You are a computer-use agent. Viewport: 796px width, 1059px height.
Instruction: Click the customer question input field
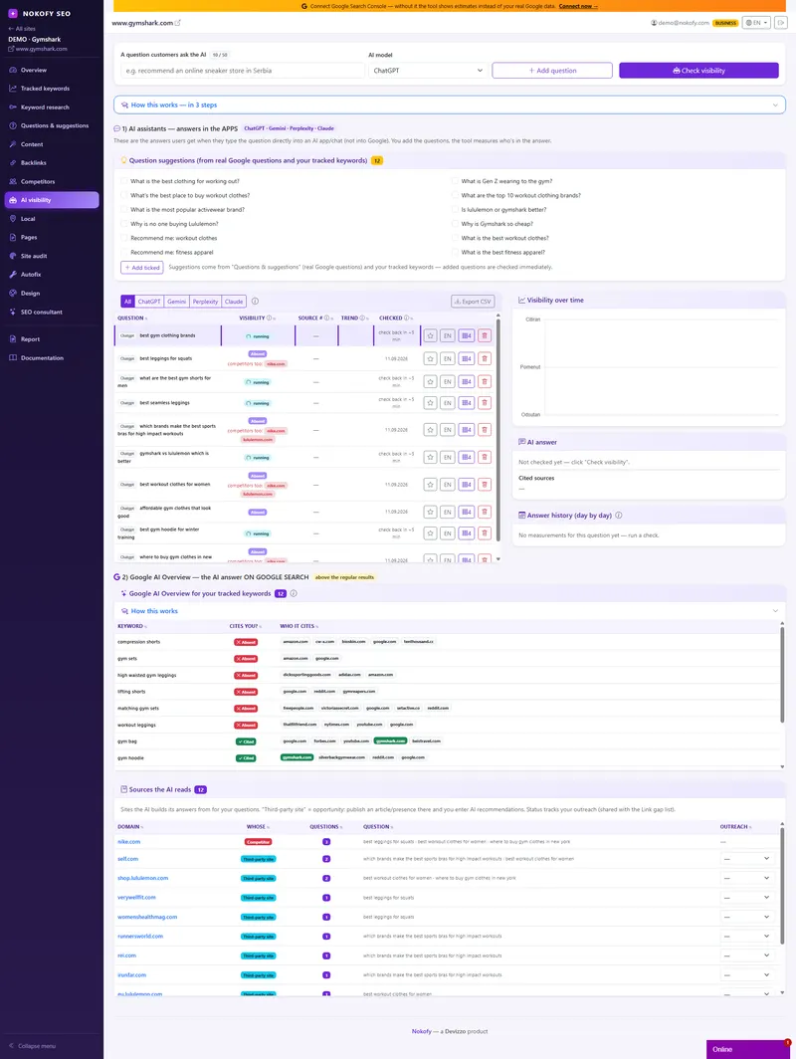[243, 71]
